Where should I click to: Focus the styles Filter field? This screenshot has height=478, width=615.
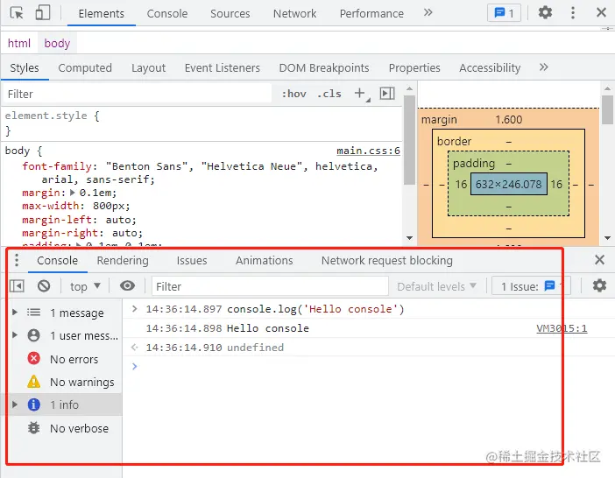[137, 94]
